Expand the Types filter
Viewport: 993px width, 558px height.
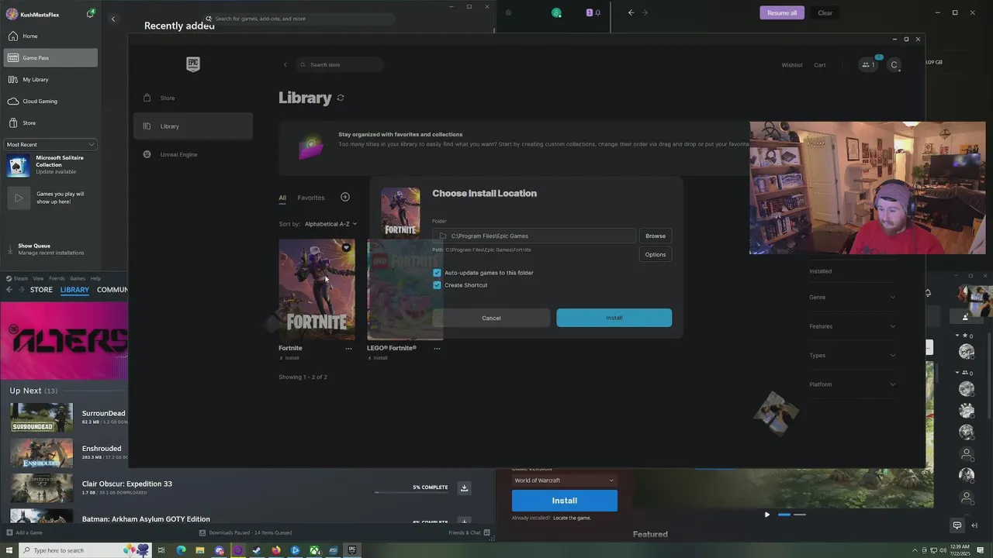pos(852,355)
